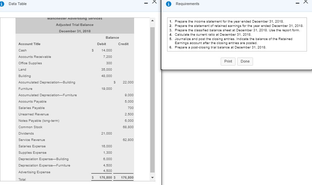Close the Requirements dialog
312x185 pixels.
tap(306, 2)
